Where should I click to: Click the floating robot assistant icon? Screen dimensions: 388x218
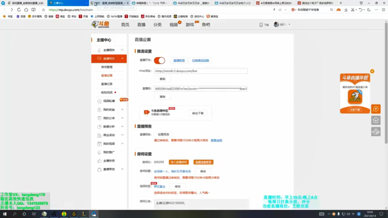click(375, 132)
